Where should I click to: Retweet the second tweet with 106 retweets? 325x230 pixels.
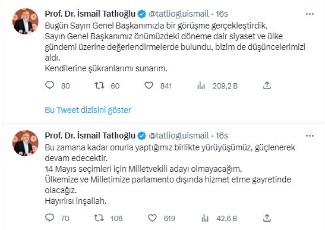(99, 218)
